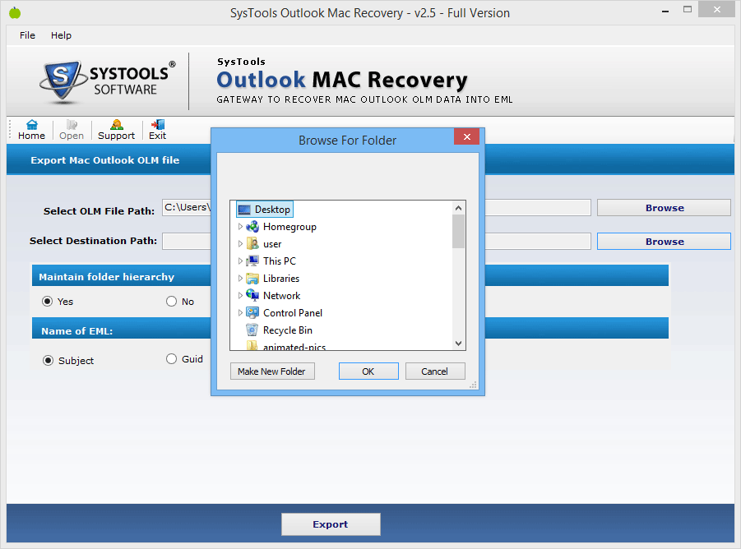
Task: Select the Desktop label in folder tree
Action: [272, 210]
